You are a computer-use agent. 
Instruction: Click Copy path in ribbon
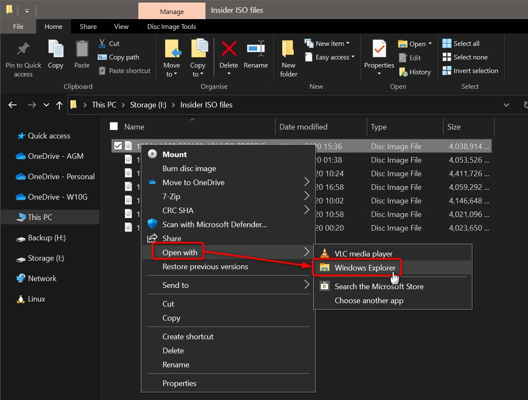pyautogui.click(x=118, y=57)
